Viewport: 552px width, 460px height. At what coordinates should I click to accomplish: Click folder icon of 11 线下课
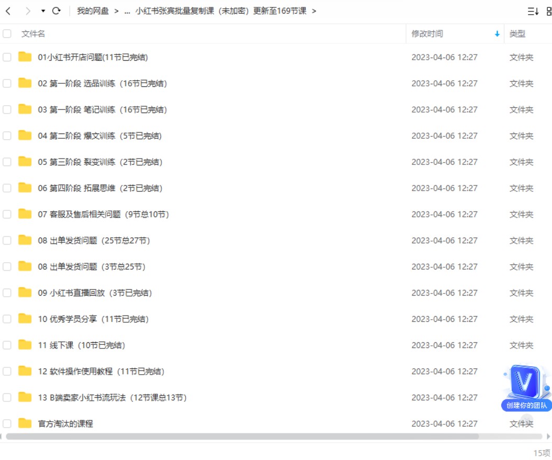[25, 344]
